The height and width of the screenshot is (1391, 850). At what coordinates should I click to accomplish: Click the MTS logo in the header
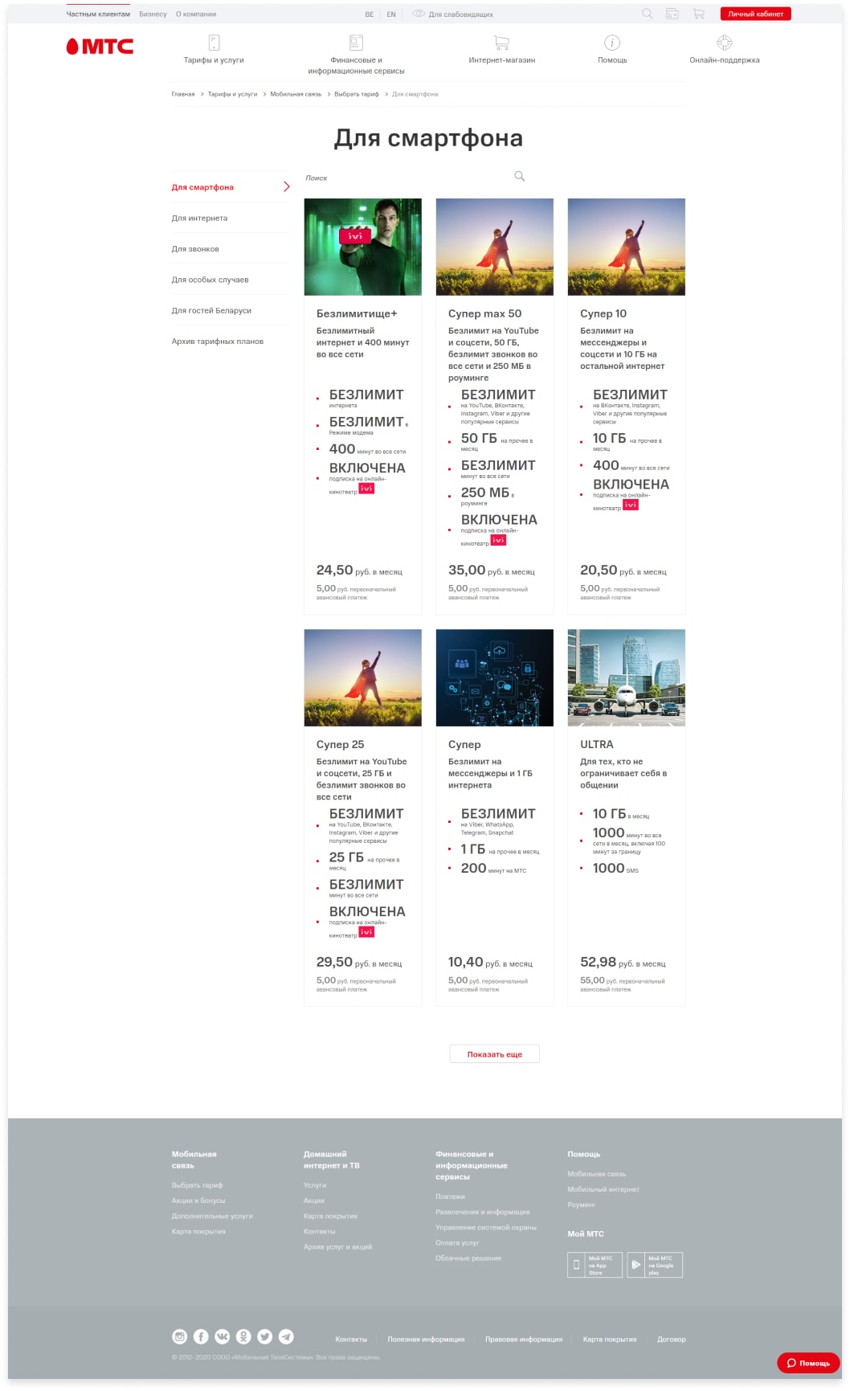click(100, 47)
